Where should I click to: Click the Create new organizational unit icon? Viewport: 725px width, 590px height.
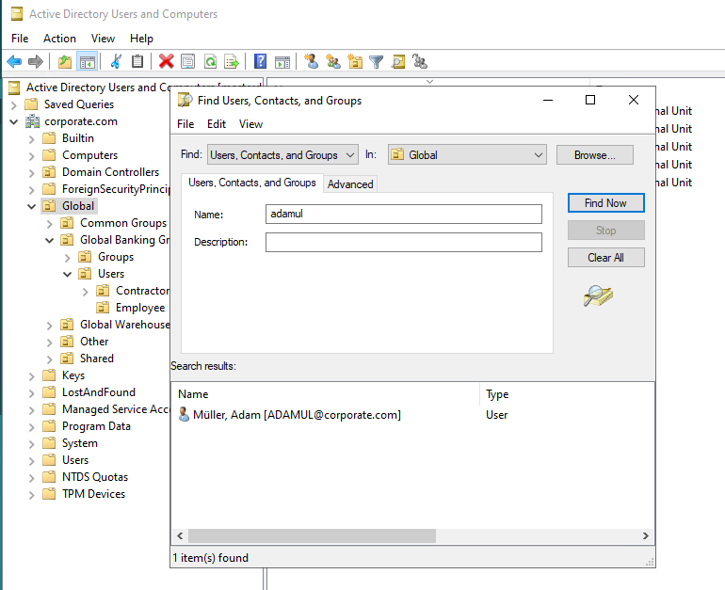(355, 61)
